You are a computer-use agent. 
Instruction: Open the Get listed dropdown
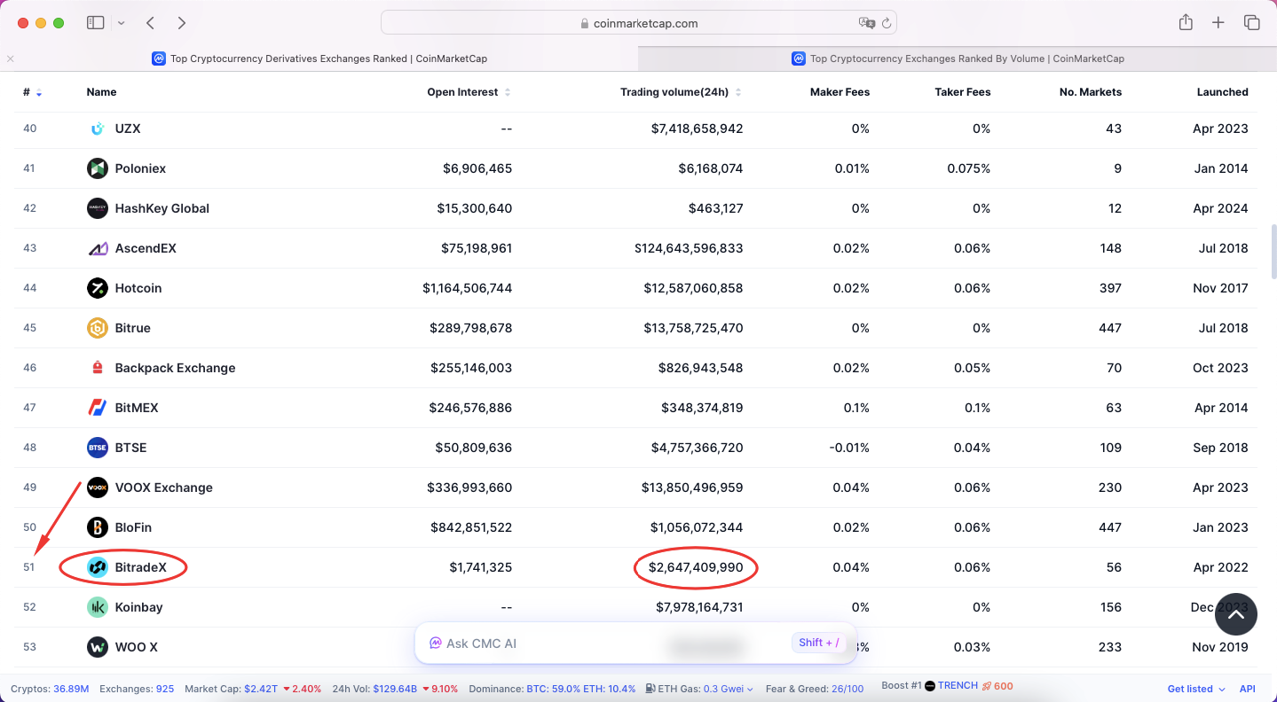click(x=1195, y=689)
